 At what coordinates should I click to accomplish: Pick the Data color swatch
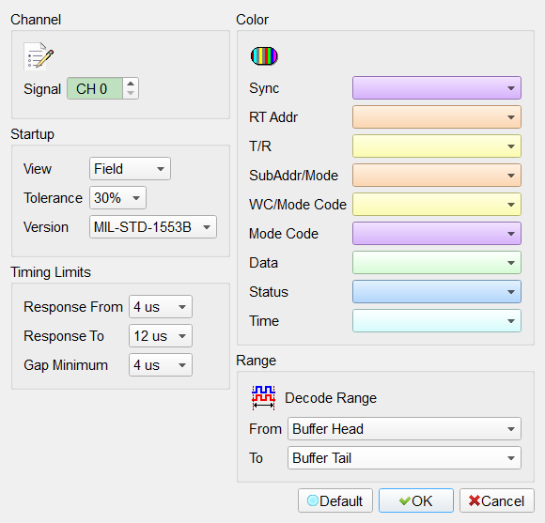[437, 263]
